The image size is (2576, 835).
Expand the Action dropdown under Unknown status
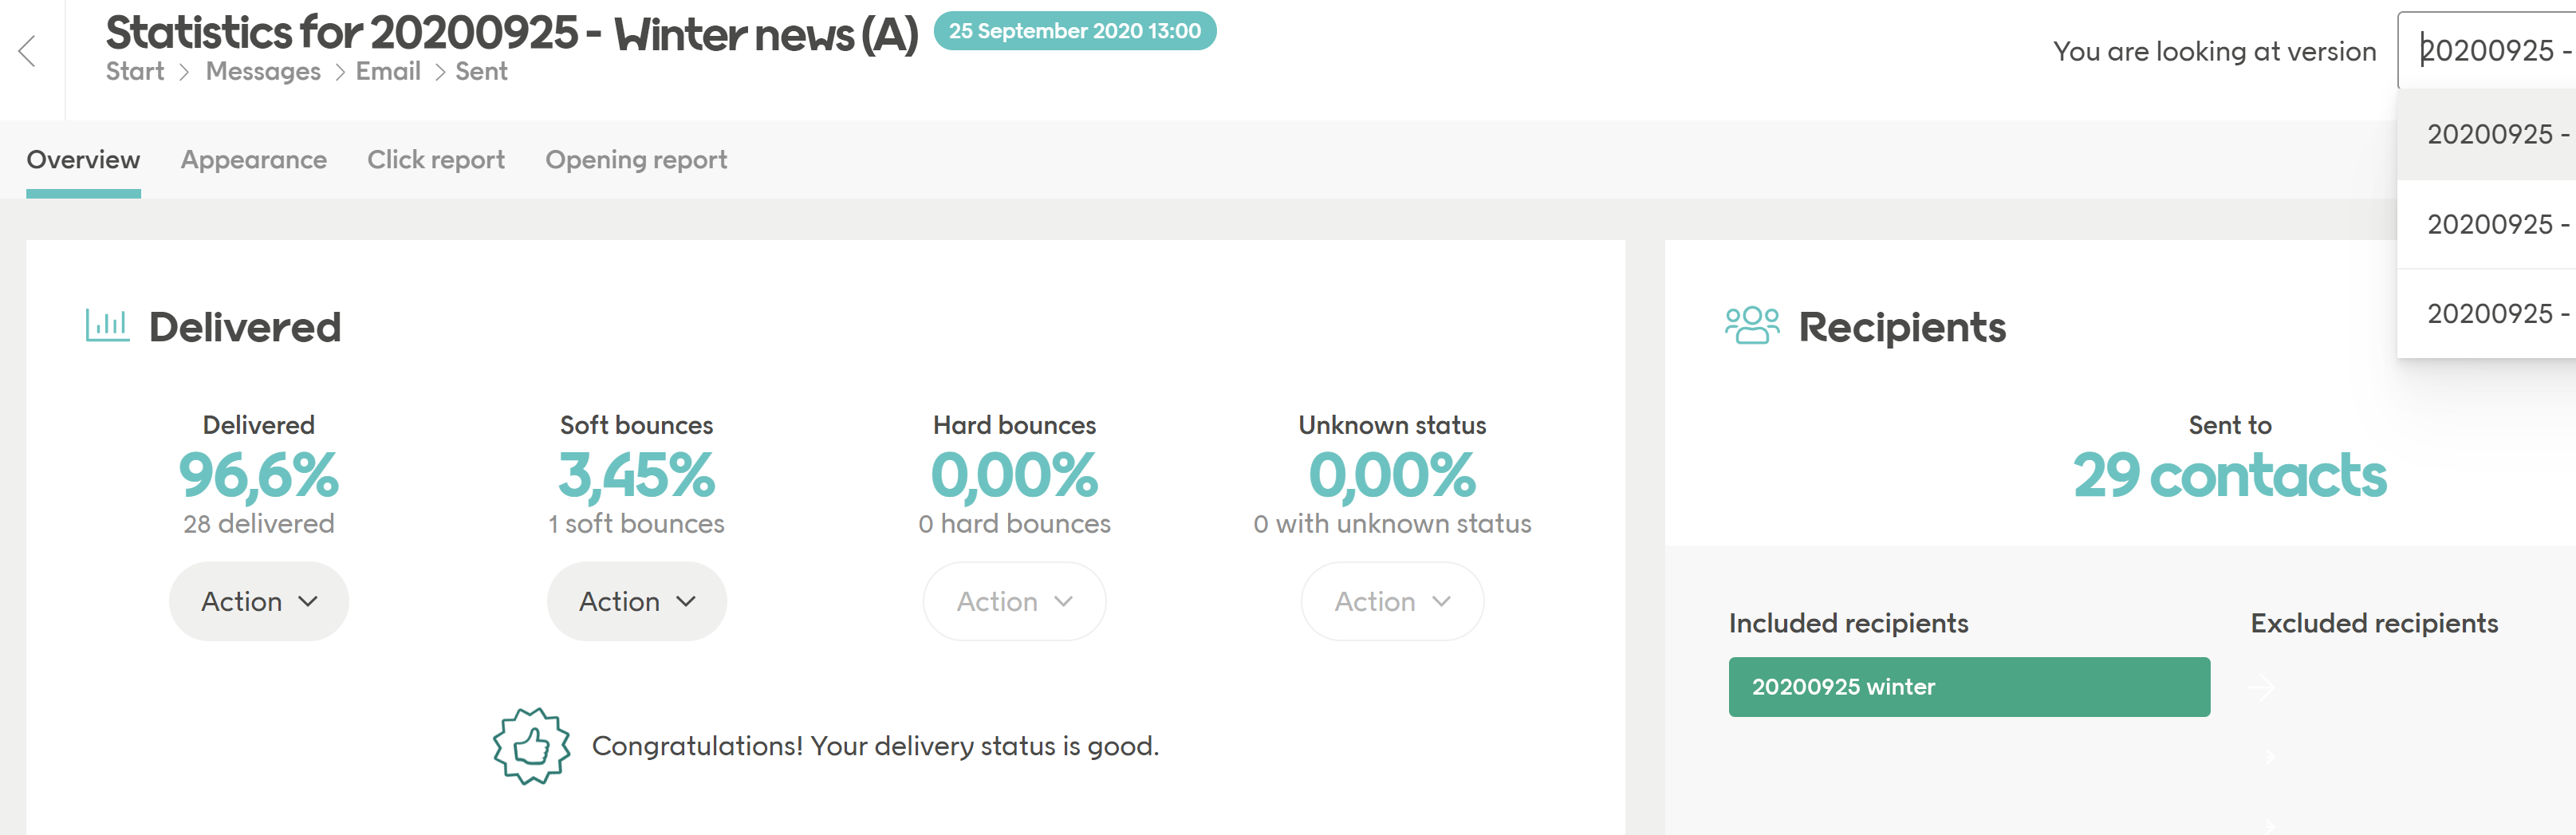[1392, 601]
